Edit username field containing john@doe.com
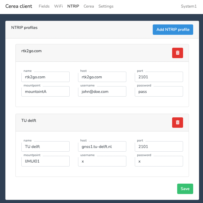203x203 pixels. point(102,92)
